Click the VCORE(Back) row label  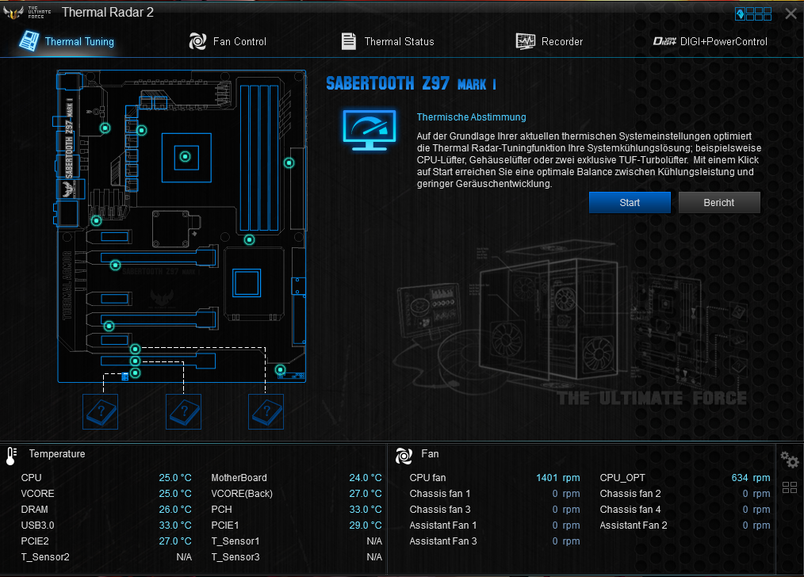tap(242, 494)
